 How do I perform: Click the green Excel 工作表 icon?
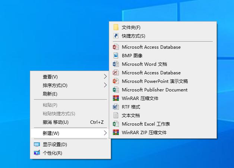(116, 124)
